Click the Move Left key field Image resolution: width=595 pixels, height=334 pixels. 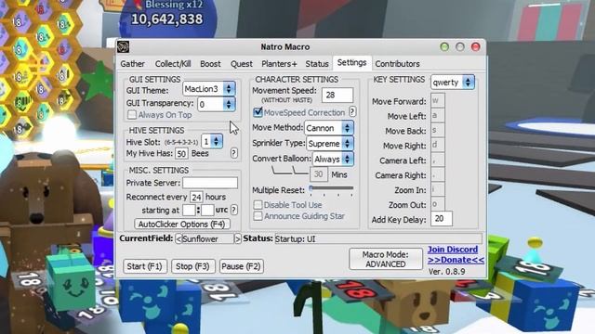(x=438, y=115)
